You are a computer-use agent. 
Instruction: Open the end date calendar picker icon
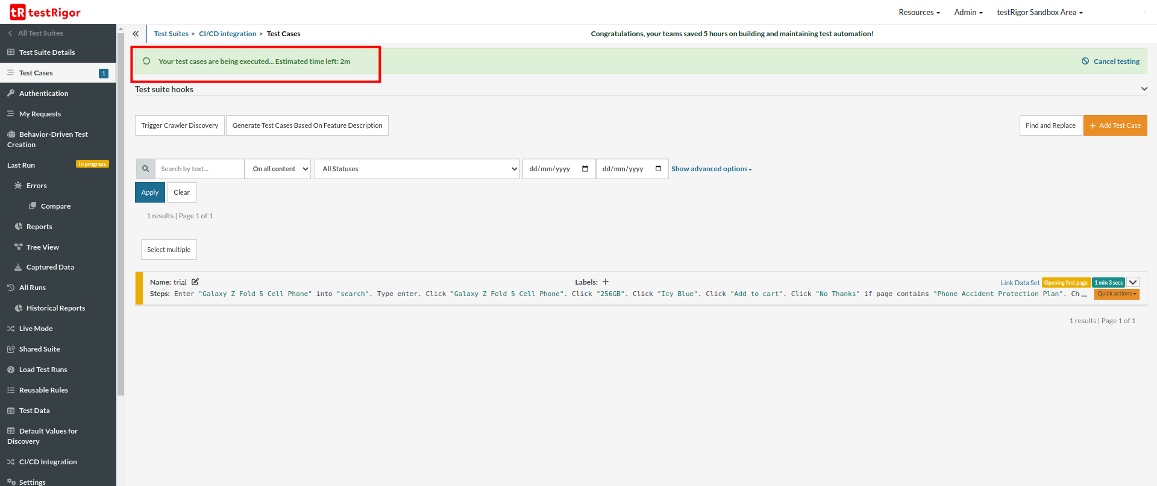coord(658,169)
